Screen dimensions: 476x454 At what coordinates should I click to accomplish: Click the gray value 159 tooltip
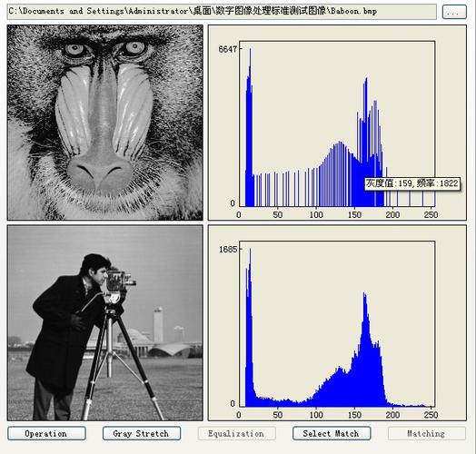click(412, 183)
